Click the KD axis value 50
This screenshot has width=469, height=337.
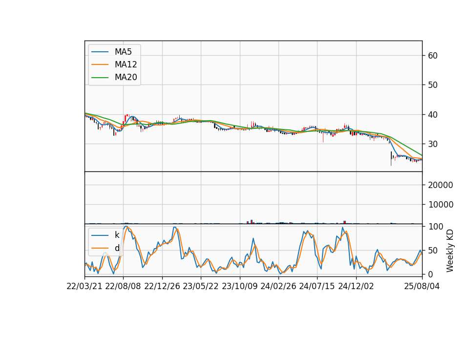pos(432,250)
